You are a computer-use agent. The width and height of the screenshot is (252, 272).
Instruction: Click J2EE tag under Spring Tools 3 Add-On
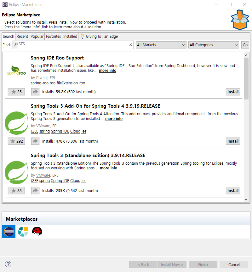pos(34,131)
